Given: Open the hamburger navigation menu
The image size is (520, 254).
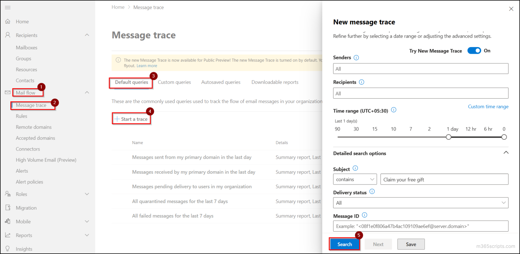Looking at the screenshot, I should (x=7, y=7).
